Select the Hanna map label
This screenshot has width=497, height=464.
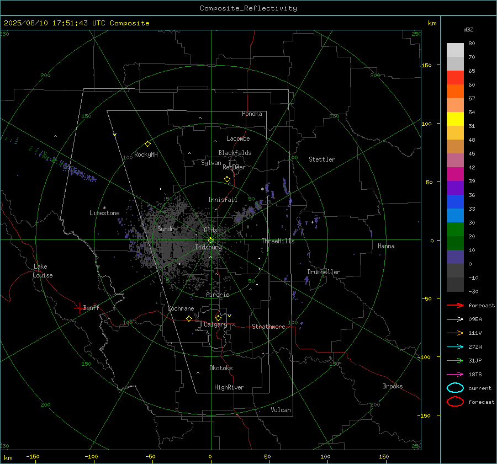pos(386,246)
